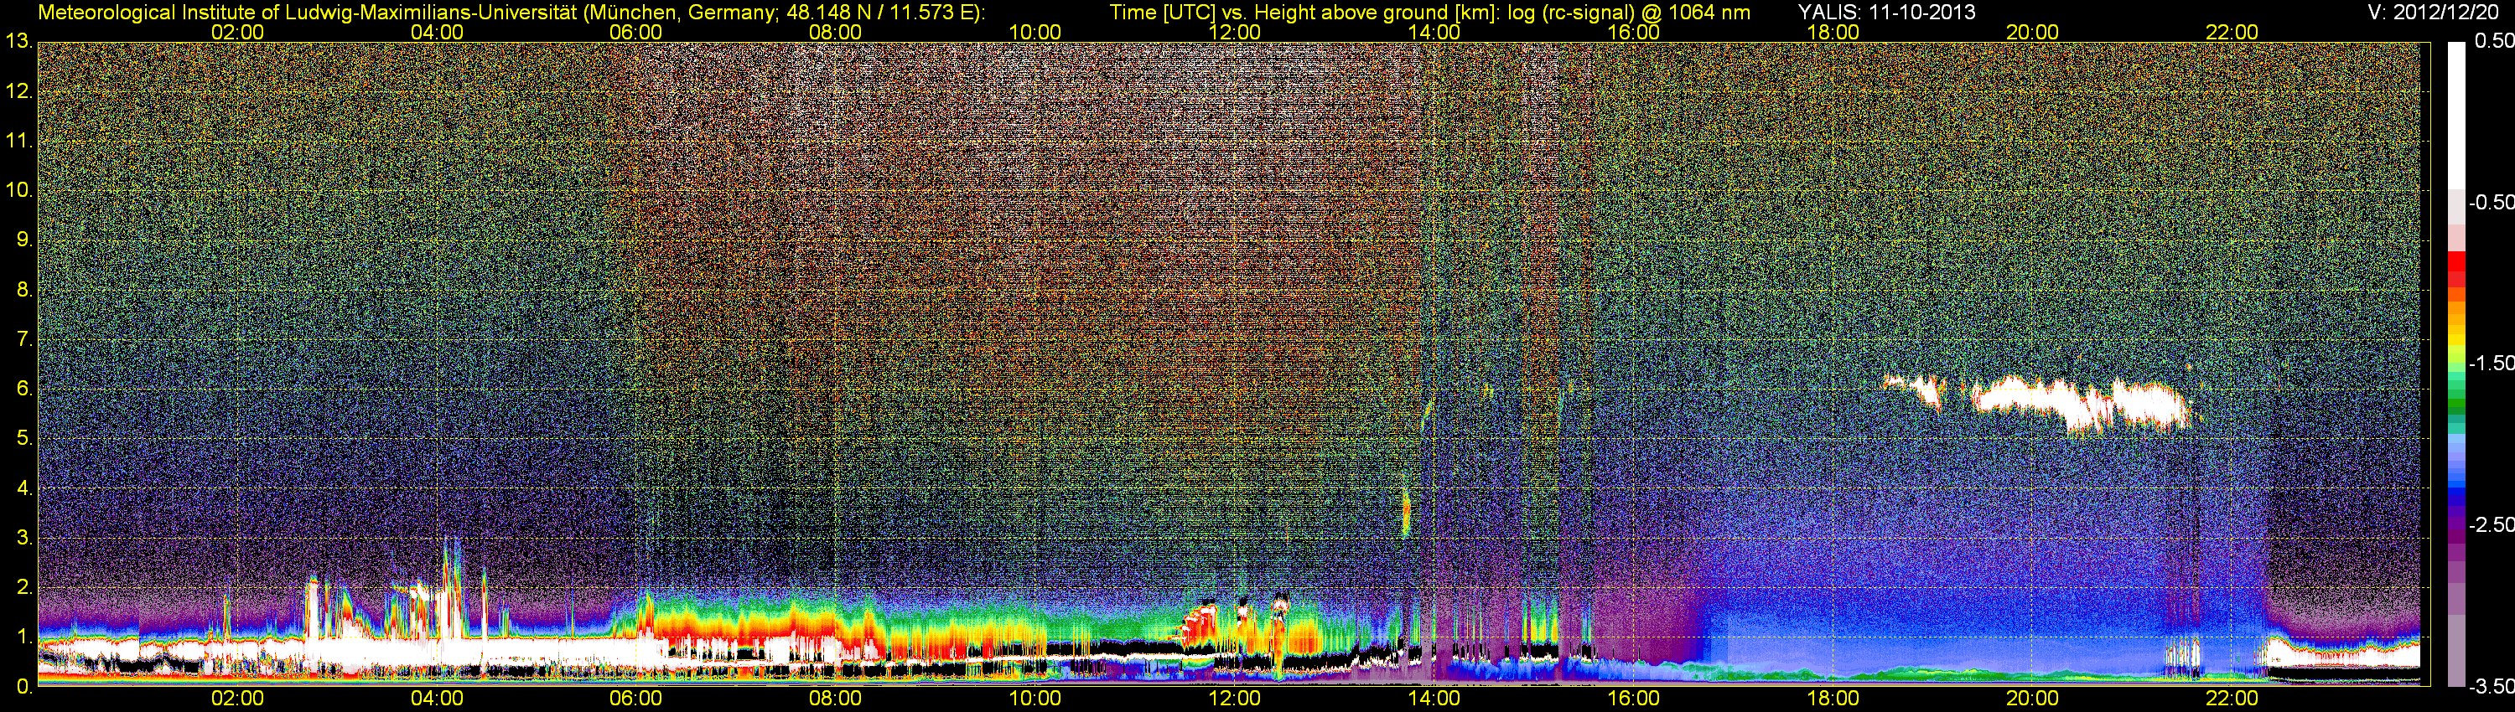Click the 14:00 label on the lower time axis

coord(1434,699)
